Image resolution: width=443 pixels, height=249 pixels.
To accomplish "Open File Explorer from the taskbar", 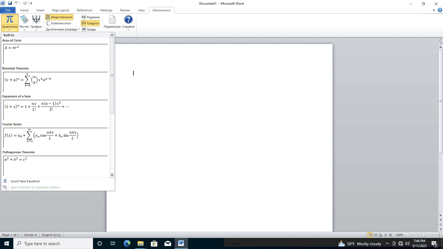I will 140,243.
